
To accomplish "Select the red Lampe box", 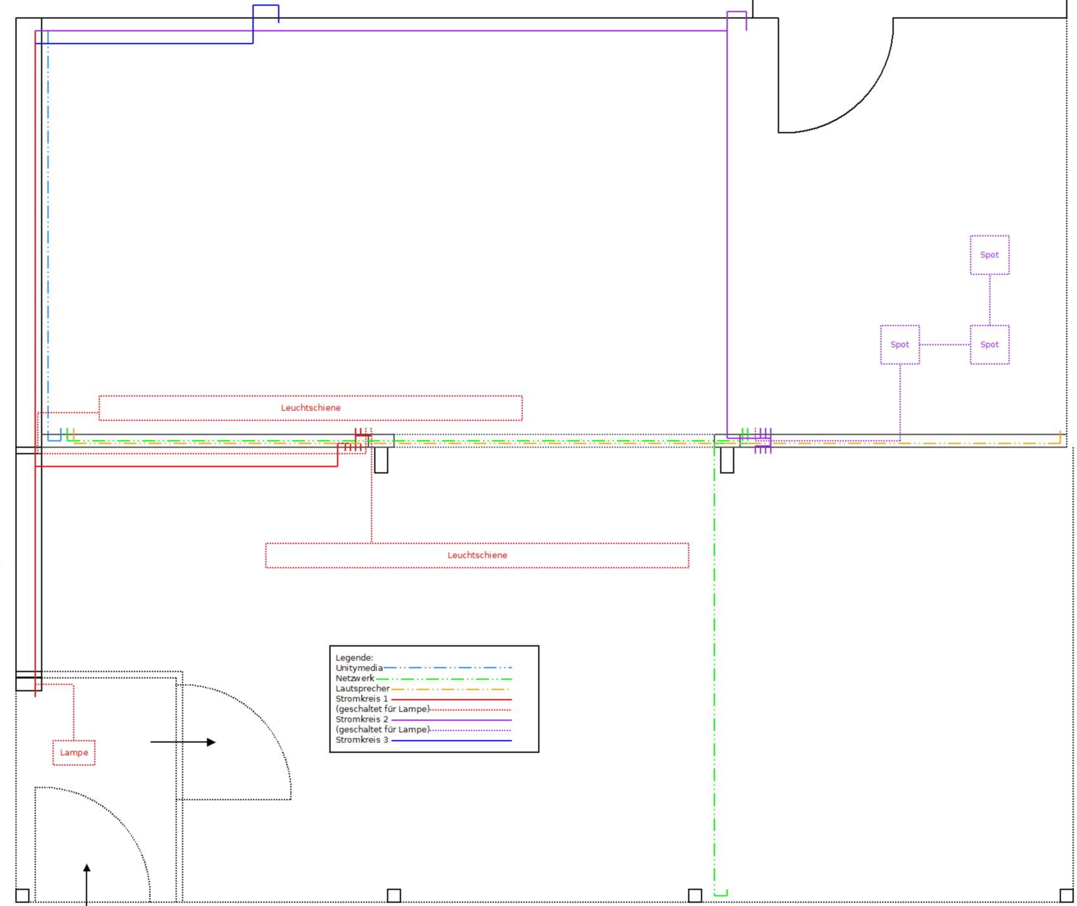I will [74, 753].
